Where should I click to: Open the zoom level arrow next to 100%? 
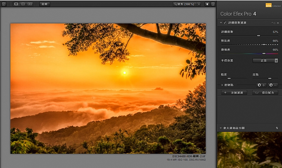tap(199, 4)
